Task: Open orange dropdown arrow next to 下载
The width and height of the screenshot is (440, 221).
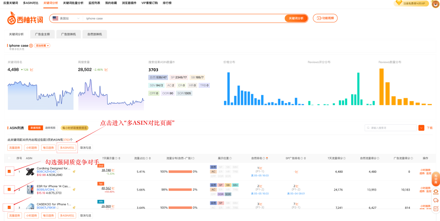Action: [x=421, y=128]
